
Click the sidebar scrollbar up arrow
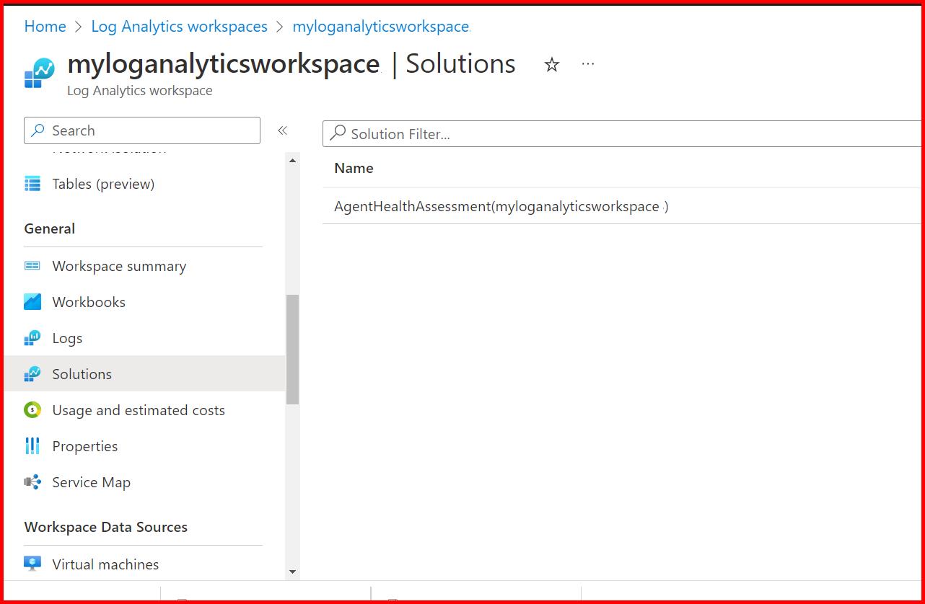(x=292, y=160)
